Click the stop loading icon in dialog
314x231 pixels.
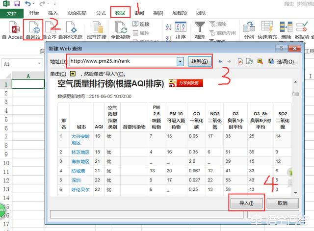[240, 62]
